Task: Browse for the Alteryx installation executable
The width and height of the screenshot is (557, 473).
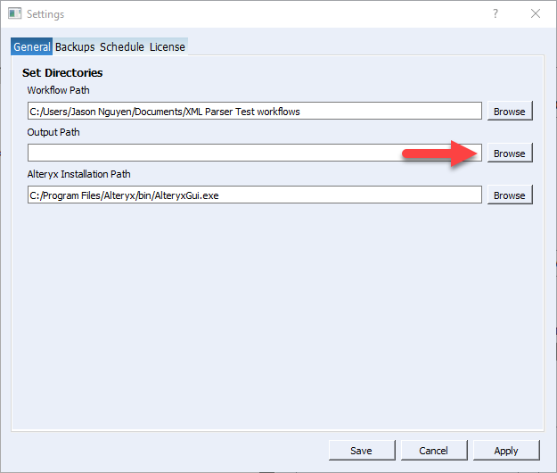Action: coord(509,195)
